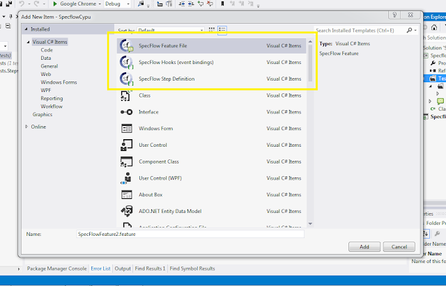The height and width of the screenshot is (286, 446).
Task: Open the Package Manager Console tab
Action: click(57, 269)
